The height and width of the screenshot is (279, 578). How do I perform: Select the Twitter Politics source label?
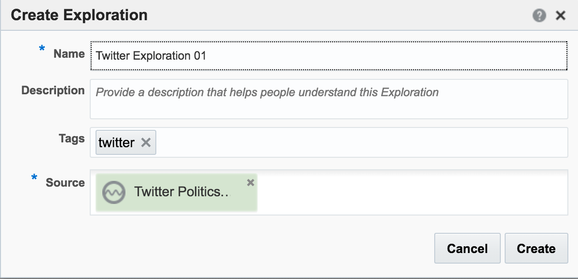(x=182, y=192)
